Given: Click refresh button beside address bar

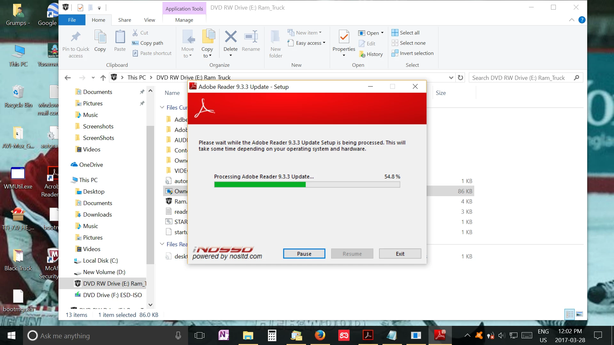Looking at the screenshot, I should (460, 78).
